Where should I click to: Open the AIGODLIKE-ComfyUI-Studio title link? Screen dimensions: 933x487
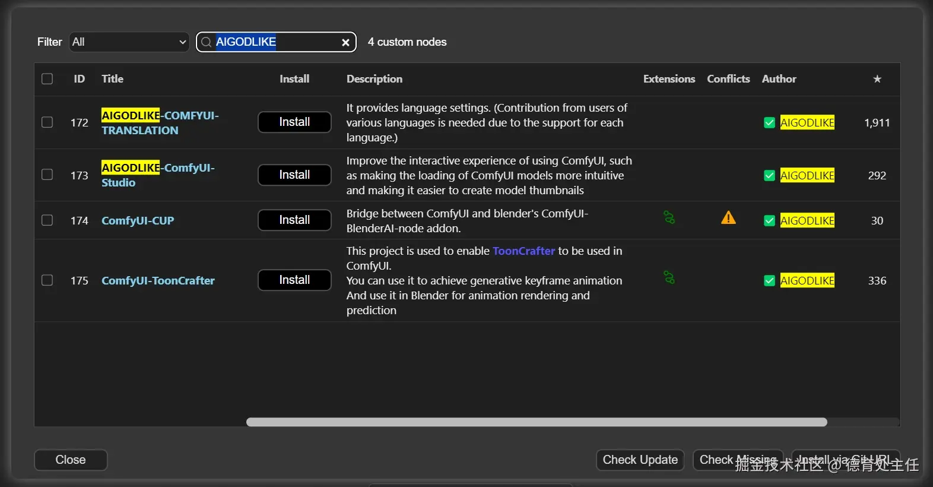pos(158,175)
